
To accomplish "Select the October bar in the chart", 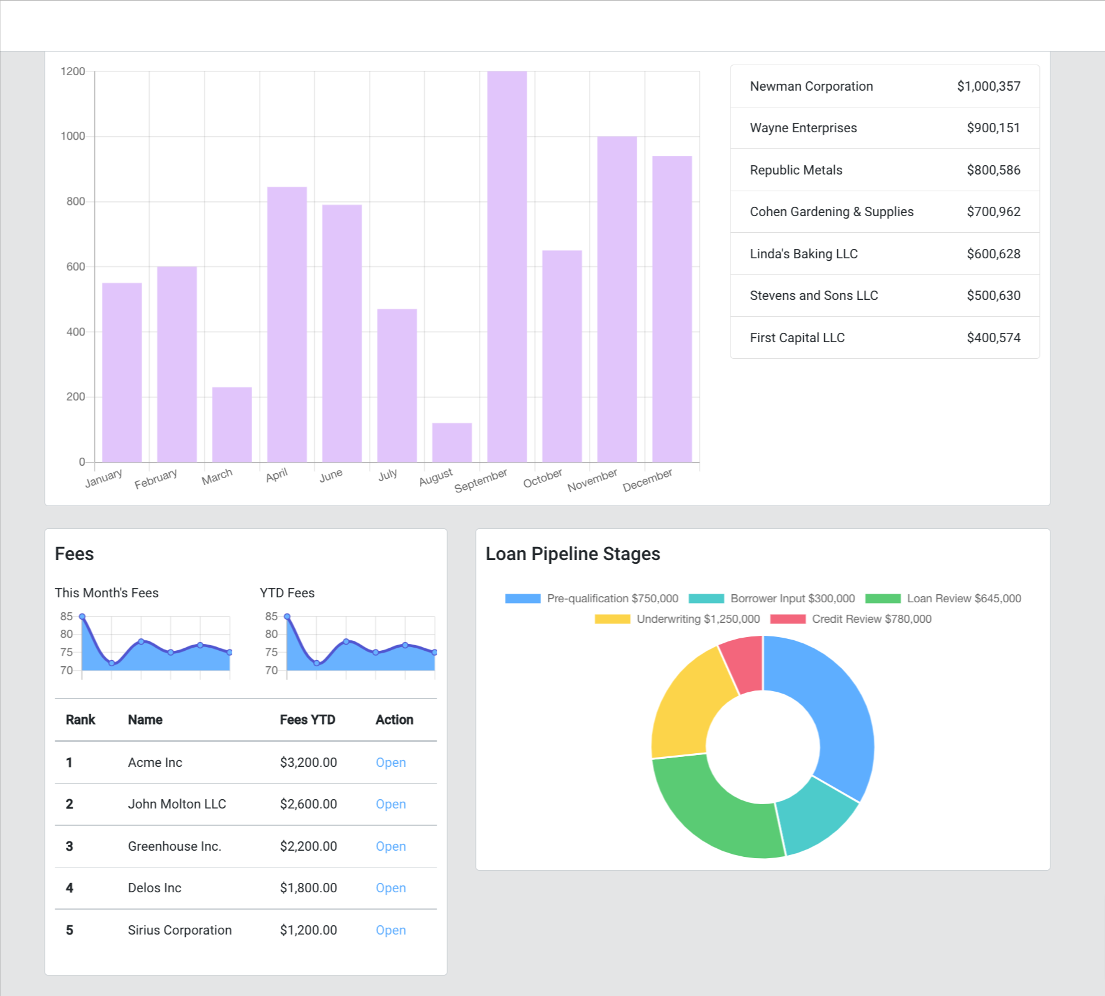I will pyautogui.click(x=562, y=356).
